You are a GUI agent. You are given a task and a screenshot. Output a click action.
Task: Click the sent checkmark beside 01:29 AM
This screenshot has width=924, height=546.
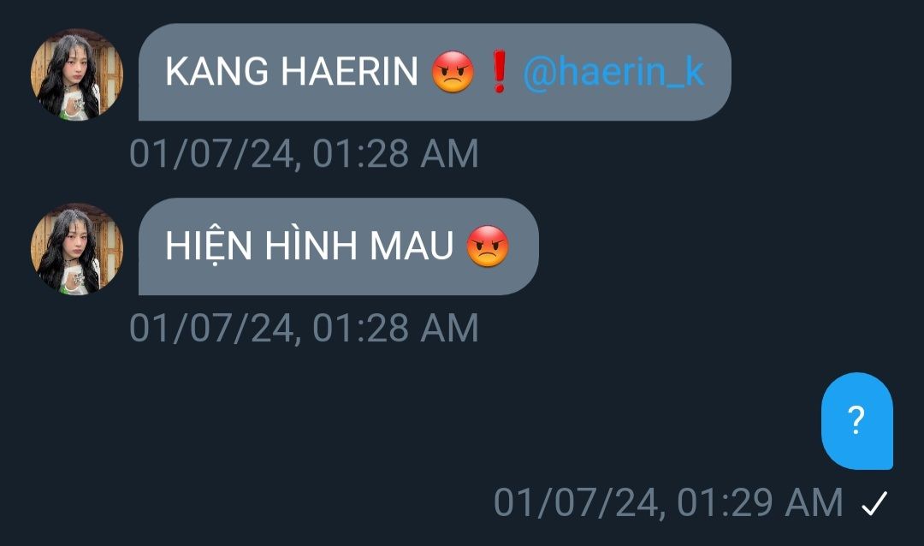[874, 503]
